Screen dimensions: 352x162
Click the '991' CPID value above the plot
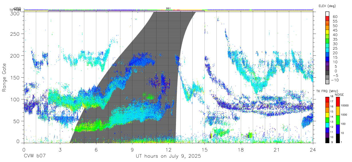[169, 8]
